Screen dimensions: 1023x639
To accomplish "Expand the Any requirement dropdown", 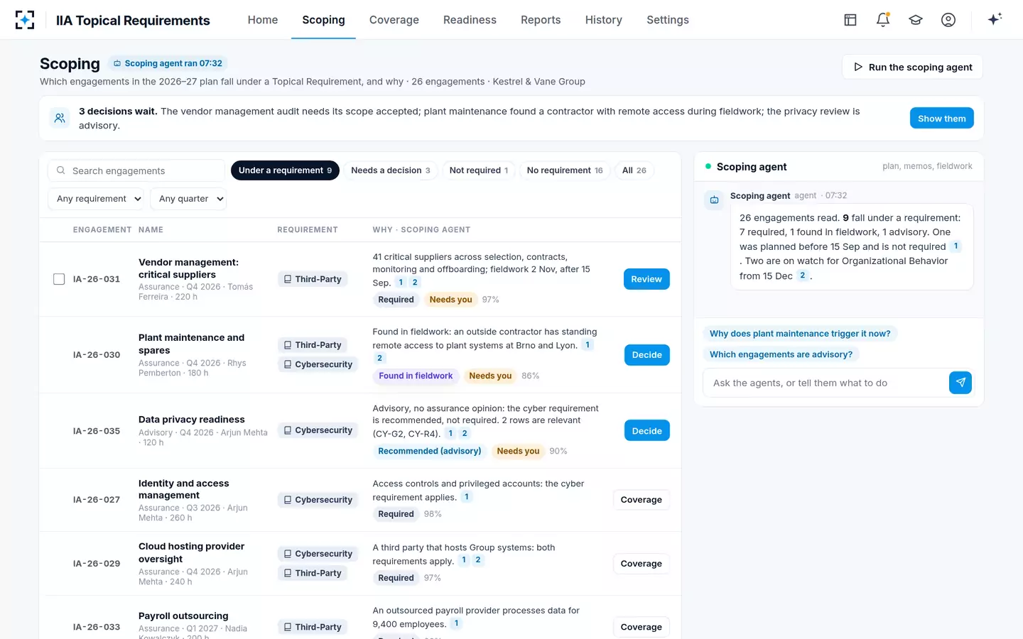I will [x=97, y=199].
